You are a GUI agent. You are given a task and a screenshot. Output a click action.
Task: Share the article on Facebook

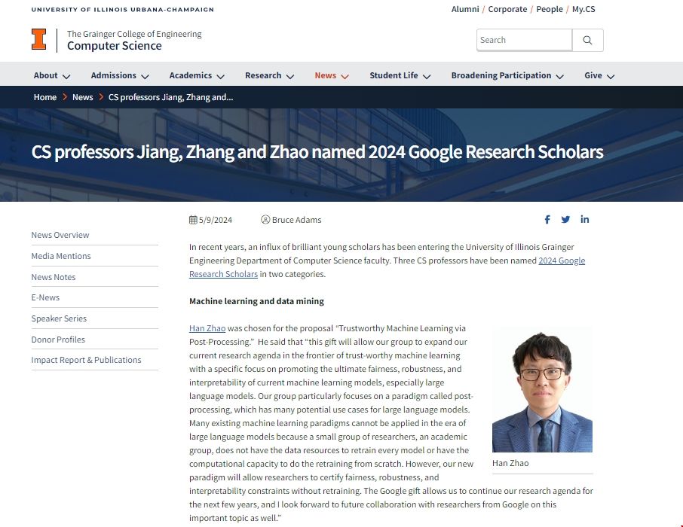tap(547, 219)
